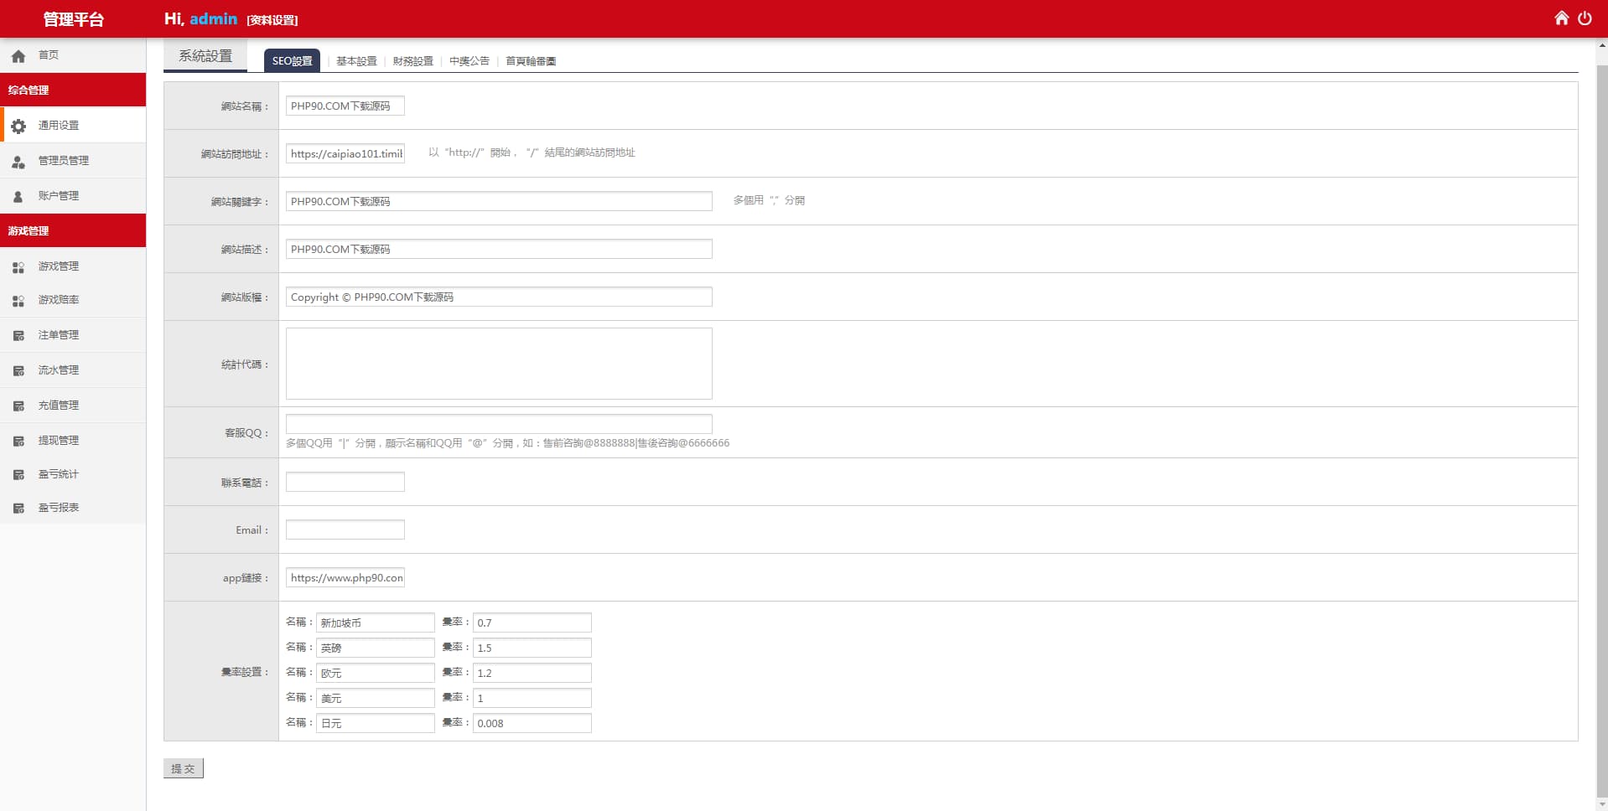
Task: Click the page vertical scrollbar
Action: pyautogui.click(x=1601, y=419)
